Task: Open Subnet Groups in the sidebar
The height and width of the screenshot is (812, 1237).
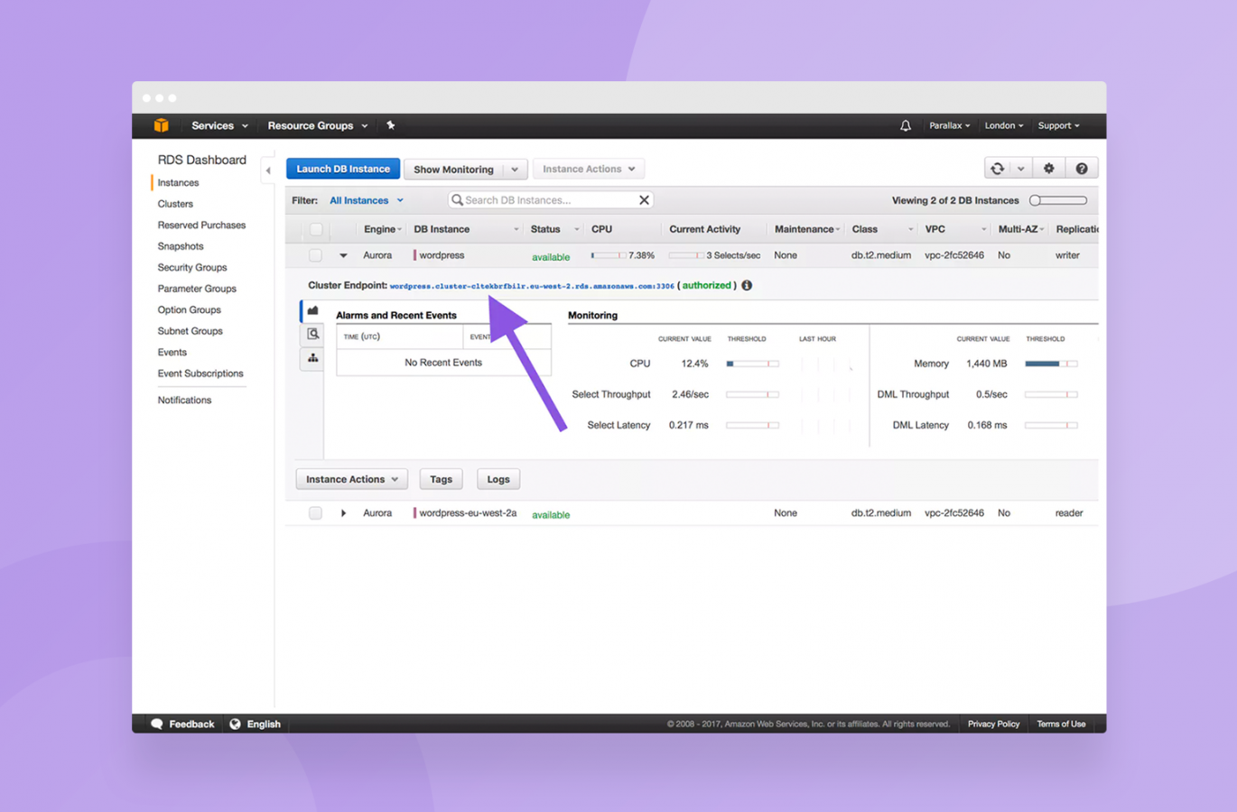Action: tap(190, 331)
